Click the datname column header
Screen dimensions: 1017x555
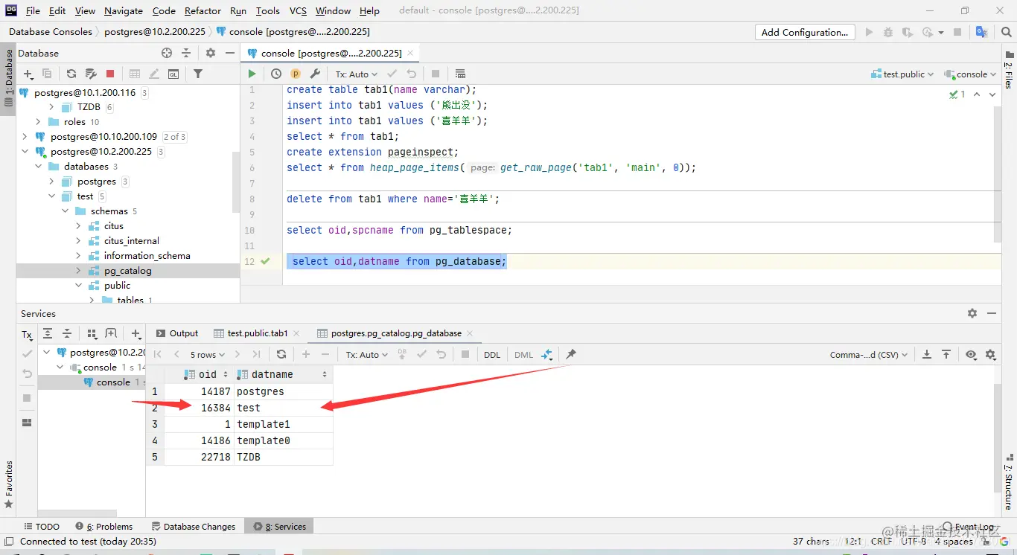pos(282,374)
